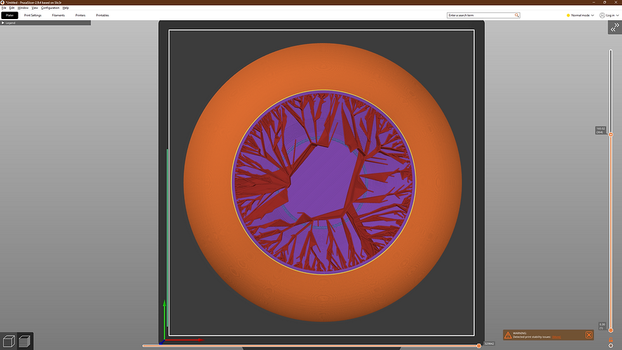Viewport: 622px width, 350px height.
Task: Click the 329842 moves count label
Action: click(489, 344)
